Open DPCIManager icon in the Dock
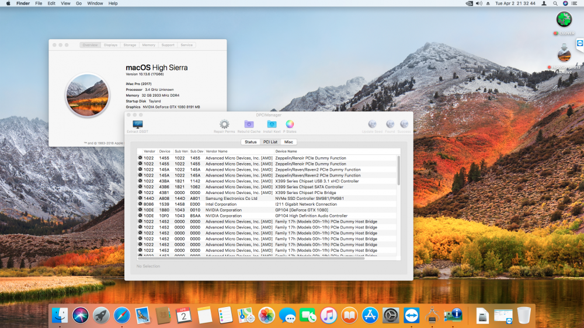Viewport: 584px width, 328px height. pos(453,315)
